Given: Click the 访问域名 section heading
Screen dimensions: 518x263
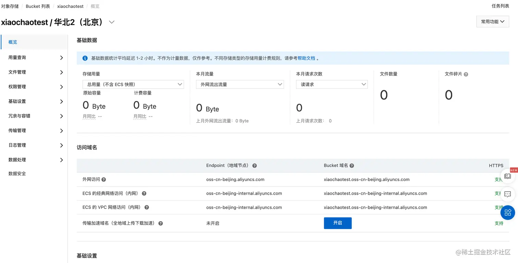Looking at the screenshot, I should 87,147.
